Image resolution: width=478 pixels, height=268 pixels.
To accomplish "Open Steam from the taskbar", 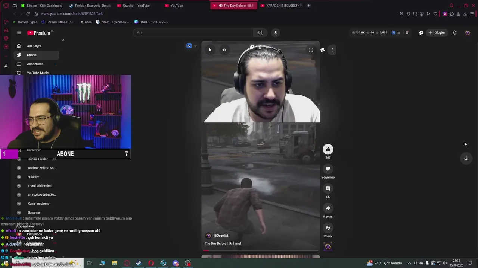I will pyautogui.click(x=139, y=263).
